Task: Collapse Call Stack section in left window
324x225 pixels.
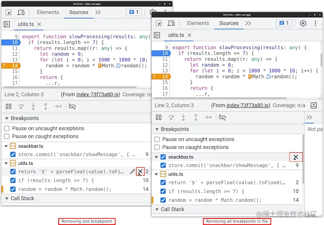Action: [x=7, y=198]
